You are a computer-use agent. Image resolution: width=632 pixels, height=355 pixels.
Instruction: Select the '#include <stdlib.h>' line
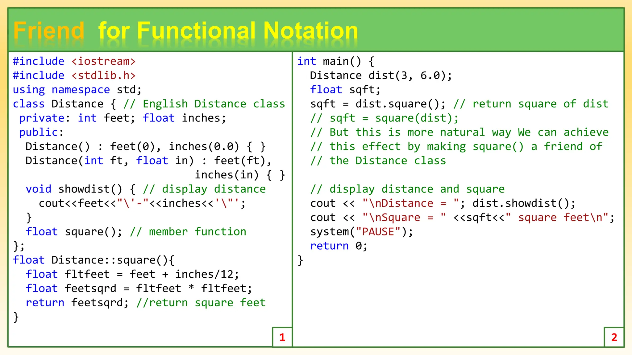coord(74,75)
